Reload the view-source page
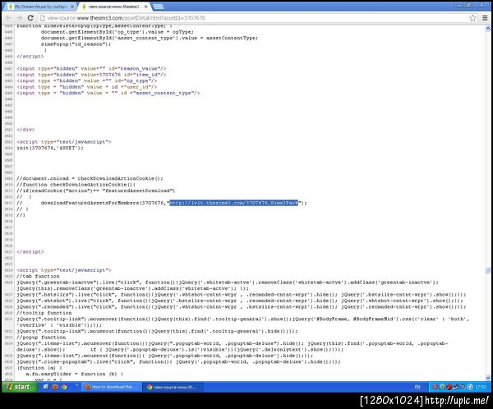 (30, 18)
